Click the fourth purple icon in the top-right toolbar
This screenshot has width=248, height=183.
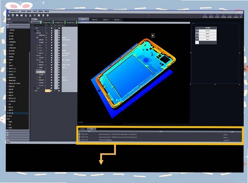click(x=224, y=15)
